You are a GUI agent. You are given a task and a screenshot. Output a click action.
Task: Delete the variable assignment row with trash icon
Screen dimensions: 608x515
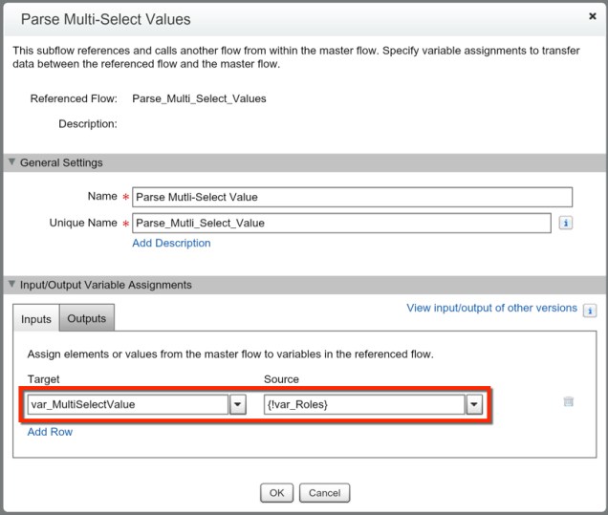point(569,402)
